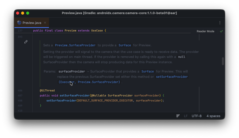Click the green inspections checkmark icon

point(221,31)
